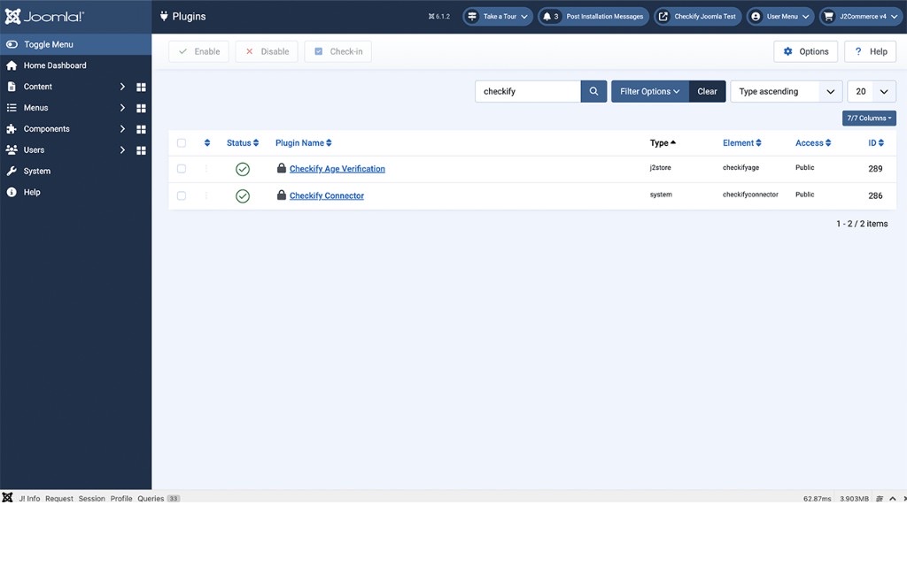Click the System wrench icon in the sidebar

tap(11, 171)
